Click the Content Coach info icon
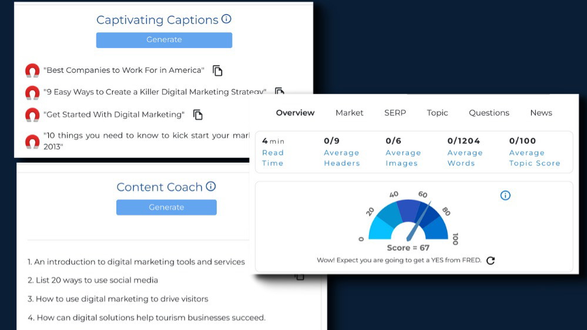 click(x=211, y=187)
